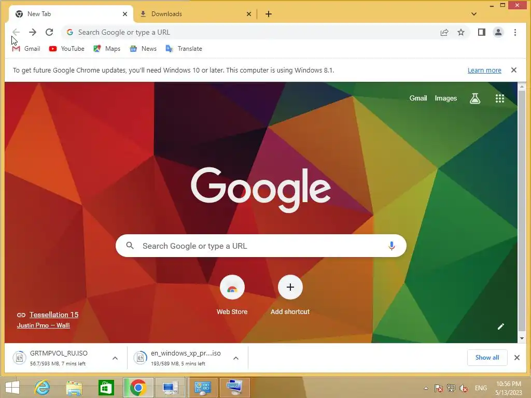Viewport: 531px width, 398px height.
Task: Open File Explorer from the taskbar
Action: coord(74,388)
